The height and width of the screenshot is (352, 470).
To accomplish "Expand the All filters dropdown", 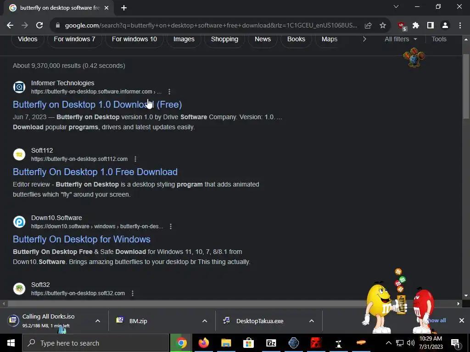I will [x=401, y=39].
